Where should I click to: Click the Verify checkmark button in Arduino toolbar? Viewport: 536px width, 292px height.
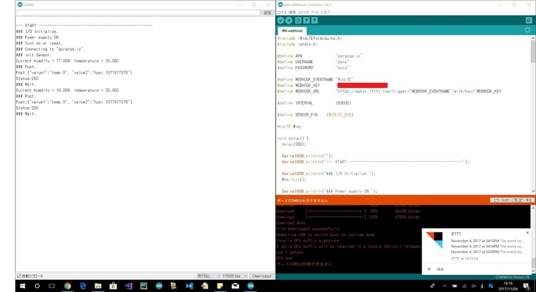[x=281, y=20]
